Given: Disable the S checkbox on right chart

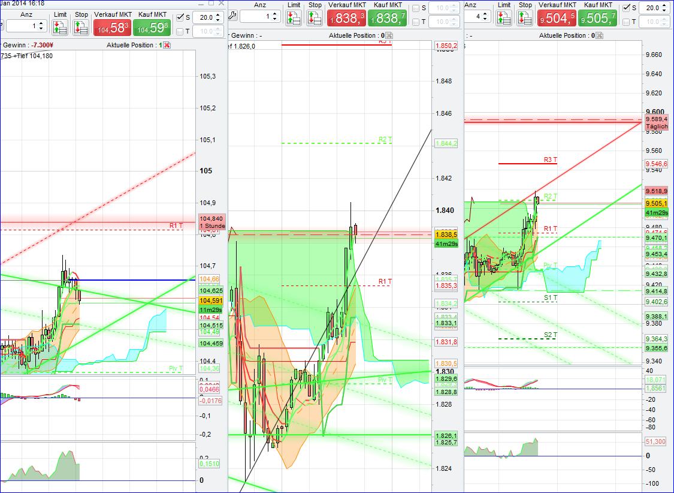Looking at the screenshot, I should click(x=627, y=8).
